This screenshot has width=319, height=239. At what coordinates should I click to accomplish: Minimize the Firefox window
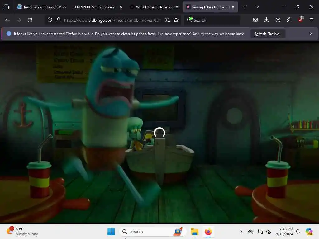(x=283, y=7)
